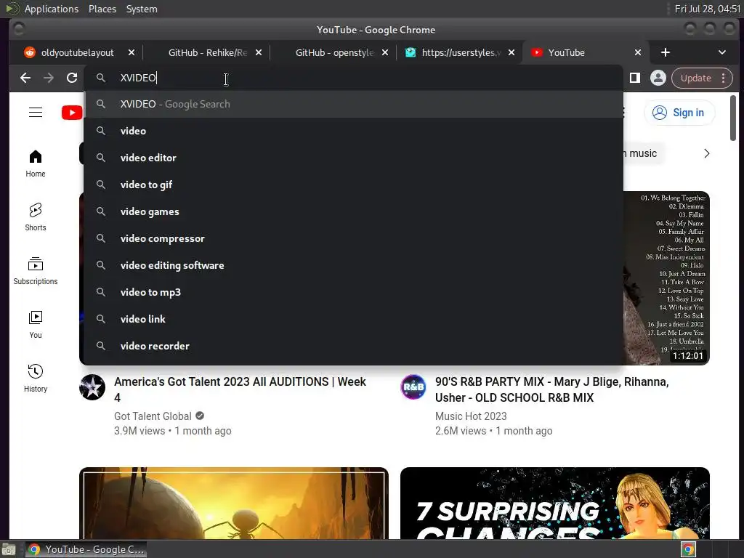Select the 'video to gif' suggestion
This screenshot has width=744, height=558.
click(x=354, y=185)
